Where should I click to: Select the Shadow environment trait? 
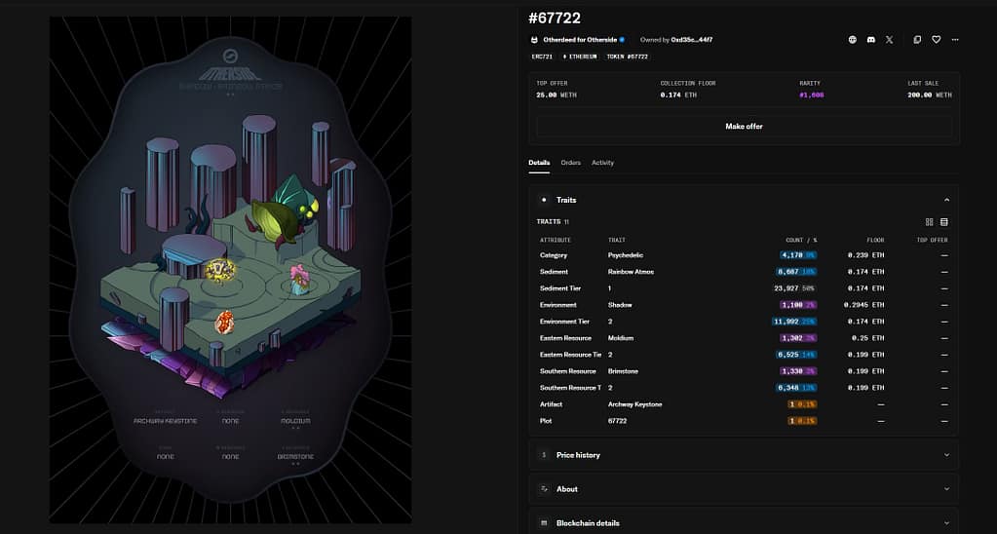coord(620,304)
